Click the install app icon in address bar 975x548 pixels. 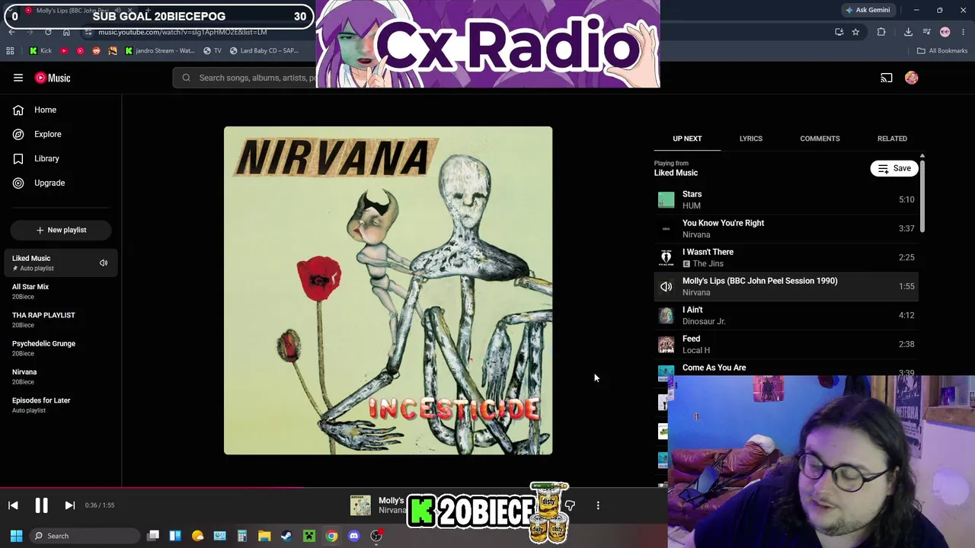point(839,32)
